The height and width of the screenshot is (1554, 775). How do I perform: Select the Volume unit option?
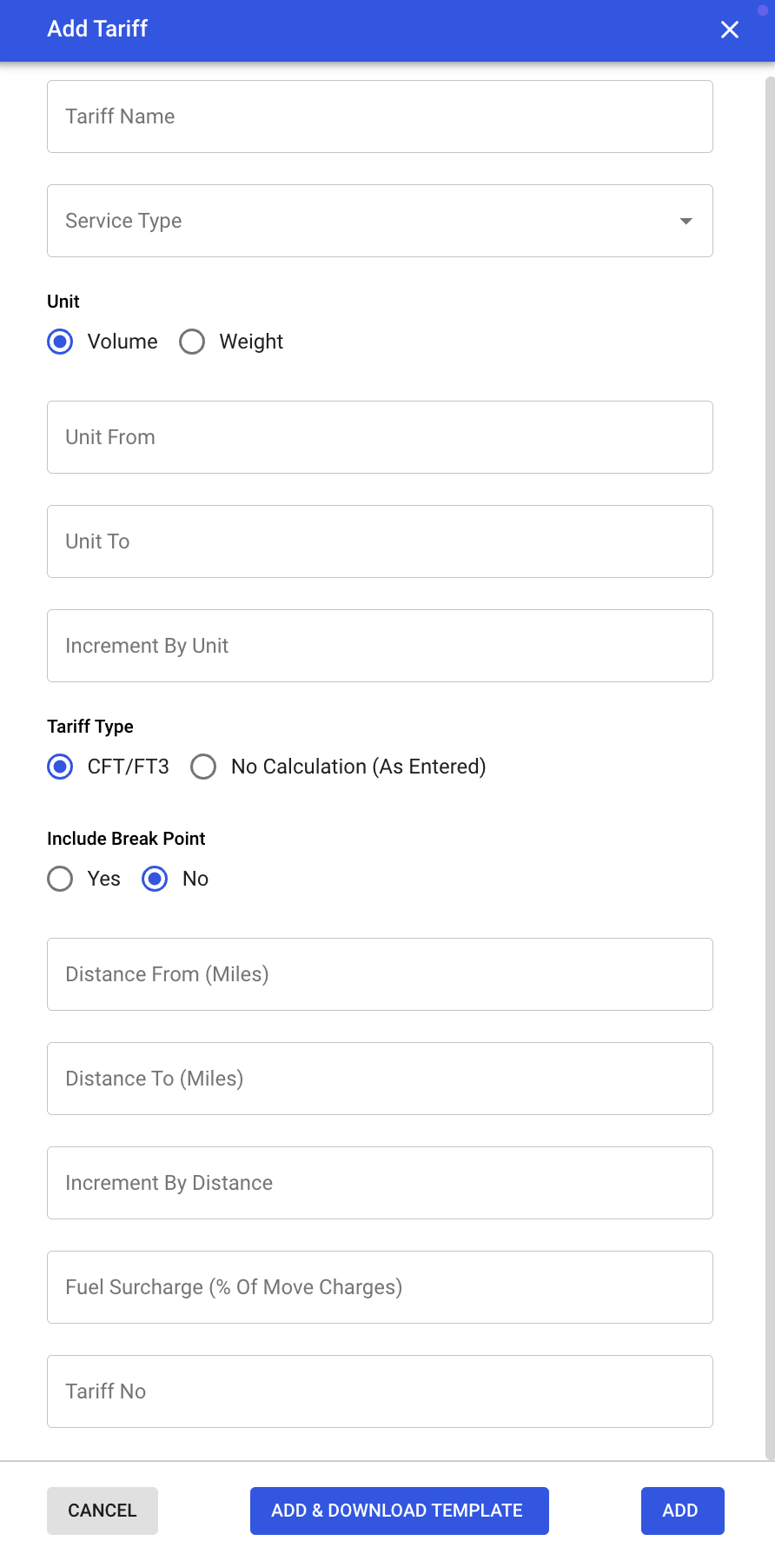coord(60,342)
